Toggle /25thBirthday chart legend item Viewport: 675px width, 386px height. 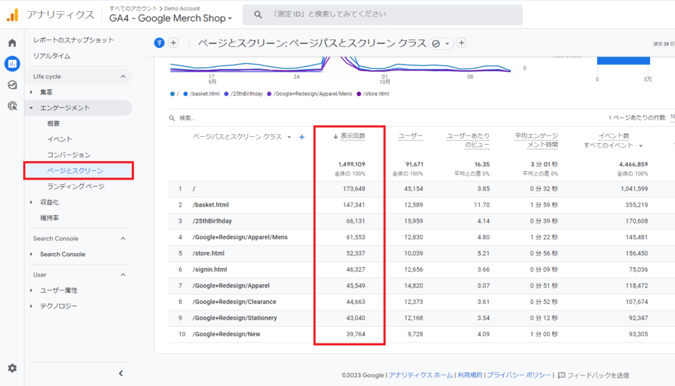pos(243,94)
